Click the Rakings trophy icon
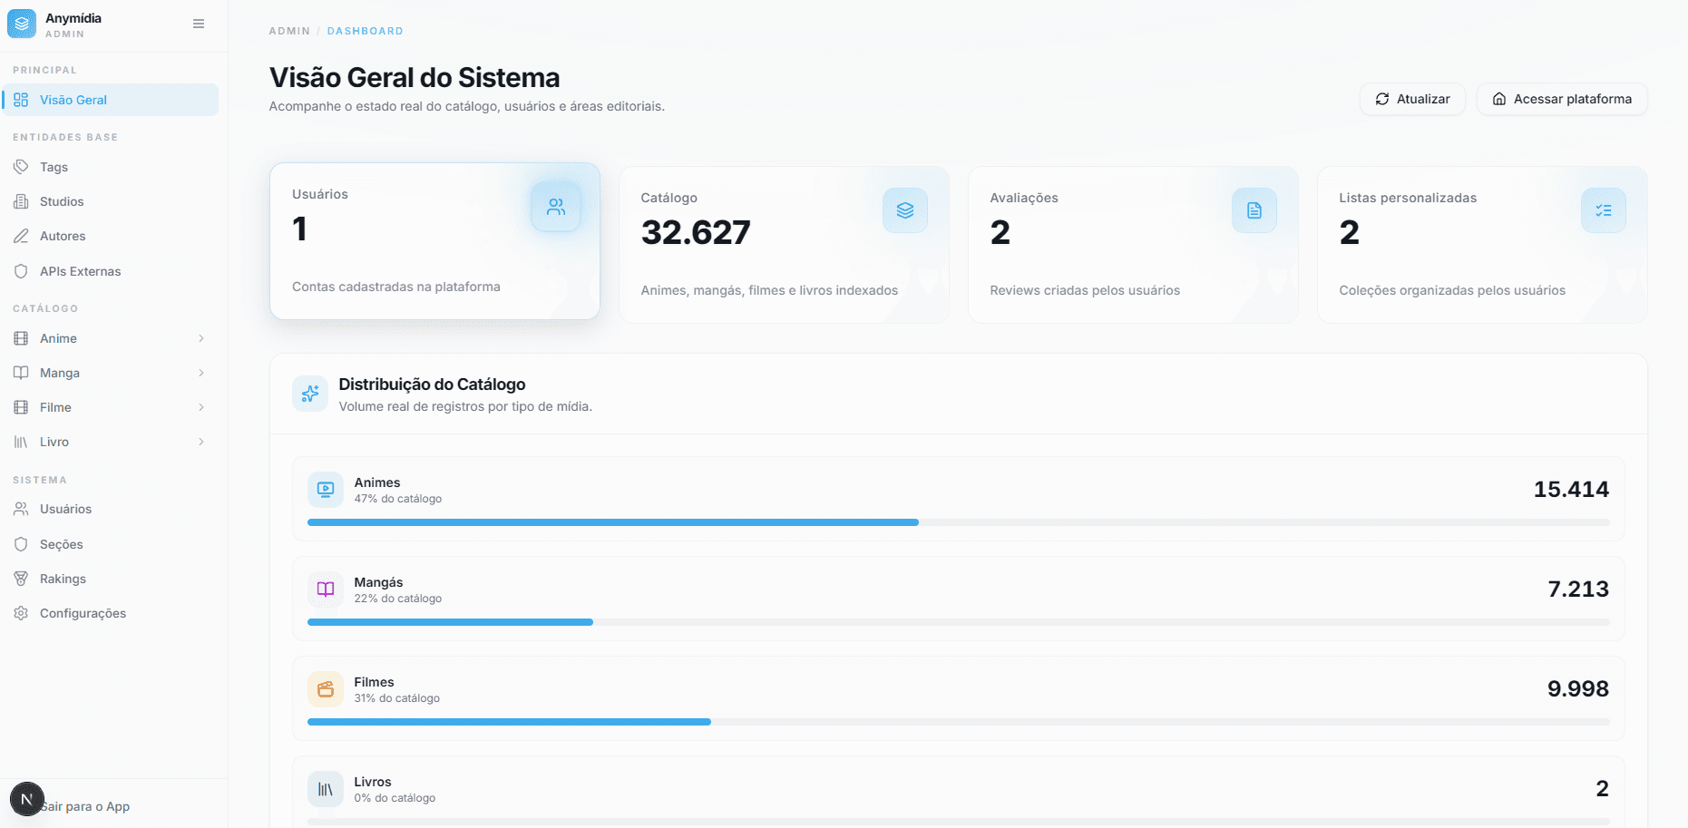The height and width of the screenshot is (828, 1688). coord(21,579)
